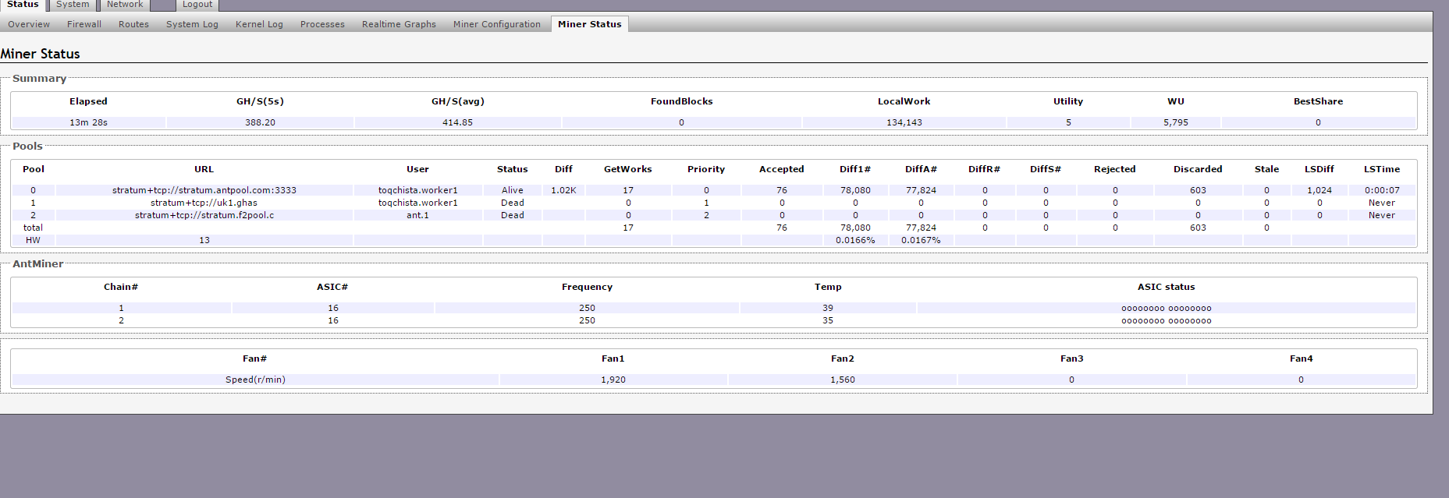Image resolution: width=1449 pixels, height=498 pixels.
Task: Switch to the Network top-level tab
Action: 124,5
